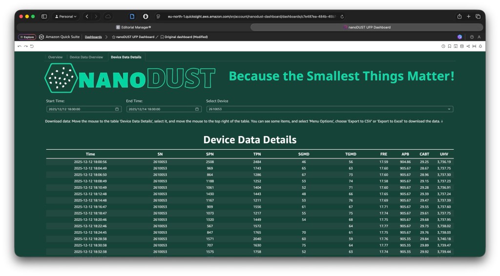Open the Dashboards breadcrumb link
The height and width of the screenshot is (276, 500).
click(x=93, y=37)
